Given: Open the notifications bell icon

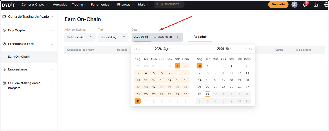Looking at the screenshot, I should pyautogui.click(x=305, y=5).
